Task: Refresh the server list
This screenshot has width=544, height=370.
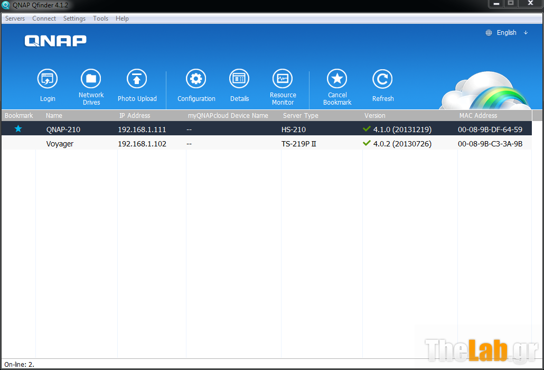Action: point(382,79)
